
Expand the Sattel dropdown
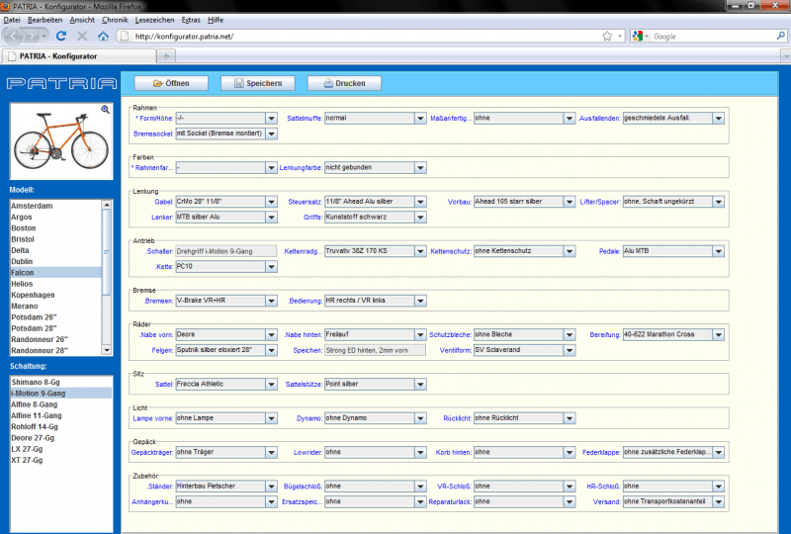[x=271, y=384]
